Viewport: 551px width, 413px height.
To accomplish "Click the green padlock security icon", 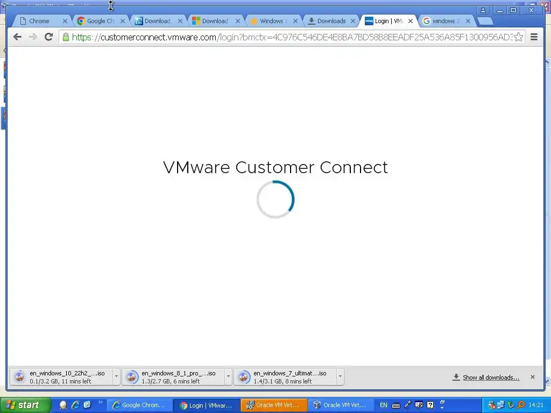I will coord(65,37).
